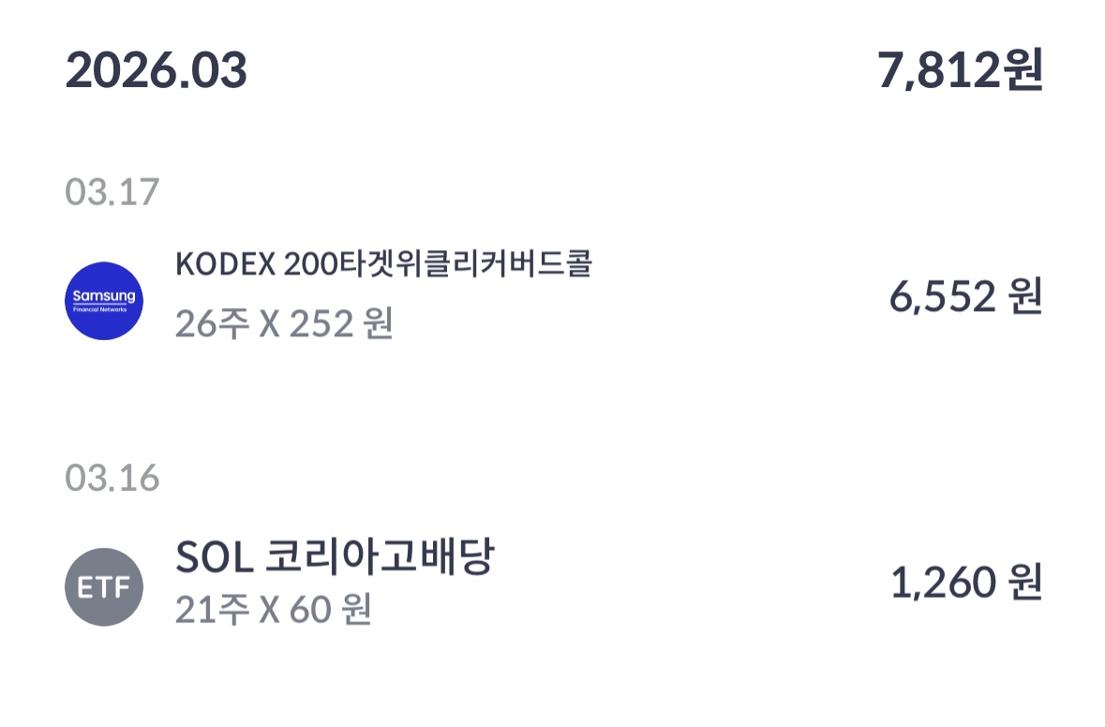
Task: Click the X multiplier in the SOL row
Action: (x=270, y=610)
